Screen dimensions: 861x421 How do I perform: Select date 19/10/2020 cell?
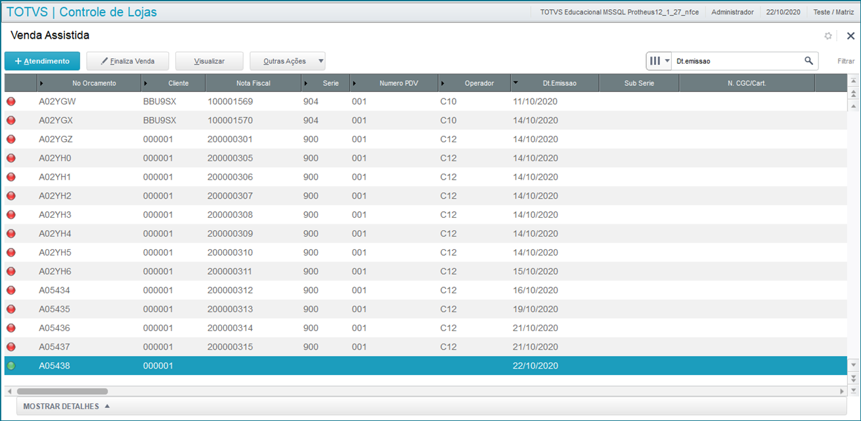point(535,309)
